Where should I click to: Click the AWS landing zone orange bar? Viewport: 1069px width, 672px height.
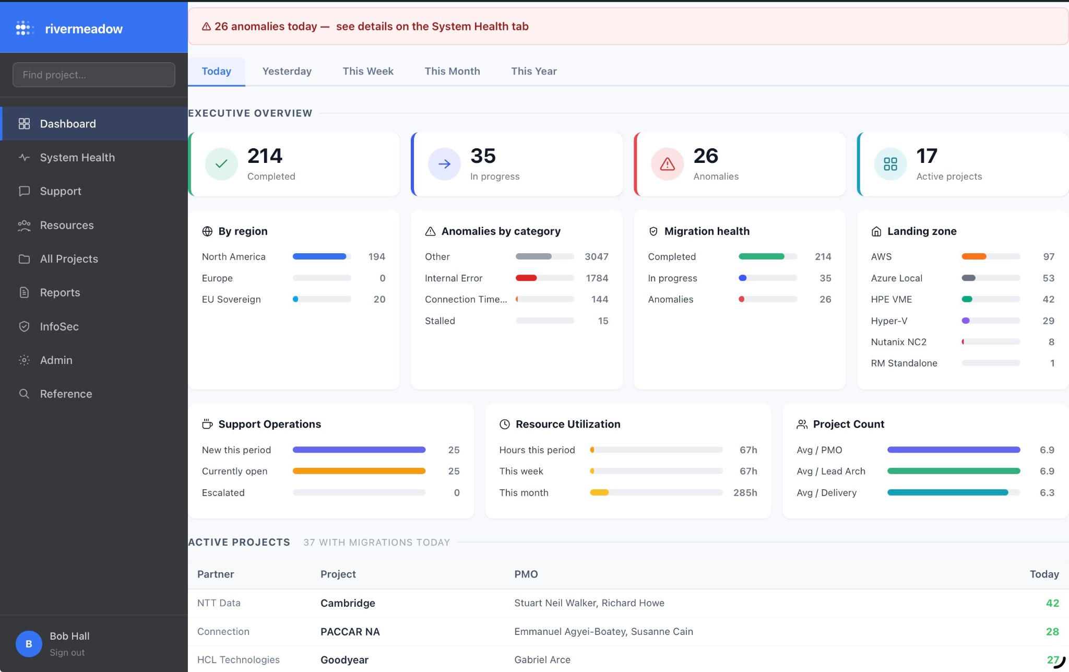pos(973,256)
